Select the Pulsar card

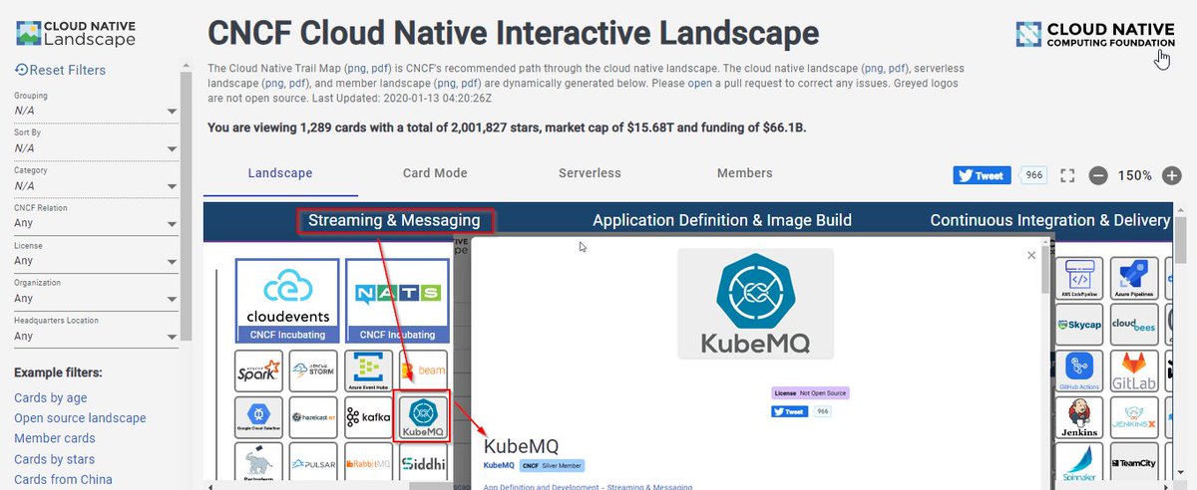(313, 463)
